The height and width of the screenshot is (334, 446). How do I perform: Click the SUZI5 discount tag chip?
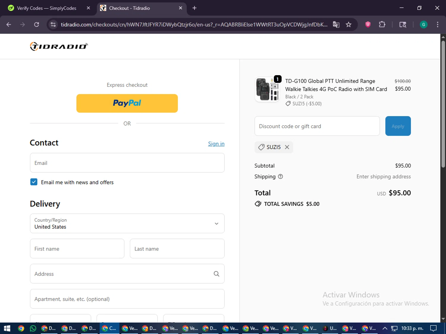pyautogui.click(x=274, y=147)
